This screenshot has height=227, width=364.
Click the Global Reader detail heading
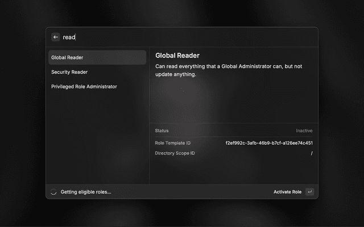tap(177, 56)
